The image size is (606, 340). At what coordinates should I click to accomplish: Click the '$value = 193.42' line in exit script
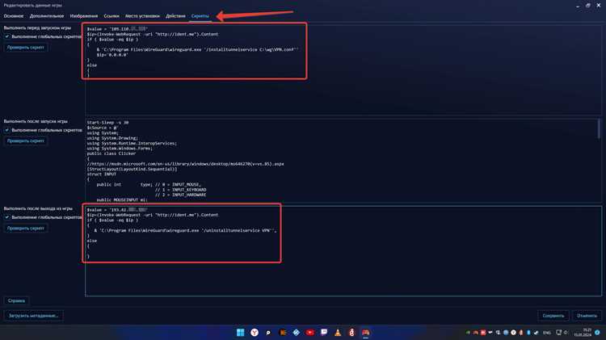tap(117, 210)
